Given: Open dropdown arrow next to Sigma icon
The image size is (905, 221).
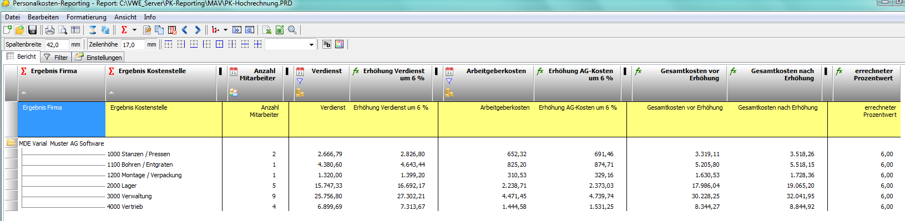Looking at the screenshot, I should 134,30.
